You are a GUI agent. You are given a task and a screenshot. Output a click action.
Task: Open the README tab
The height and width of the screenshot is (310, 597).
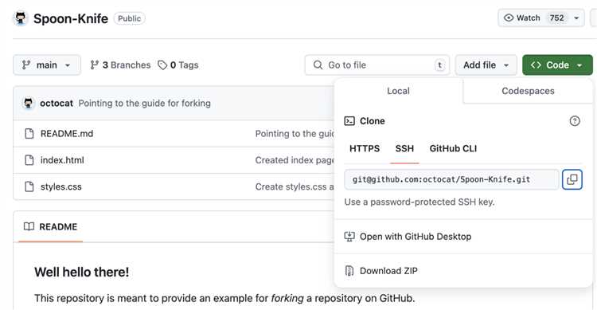point(50,226)
